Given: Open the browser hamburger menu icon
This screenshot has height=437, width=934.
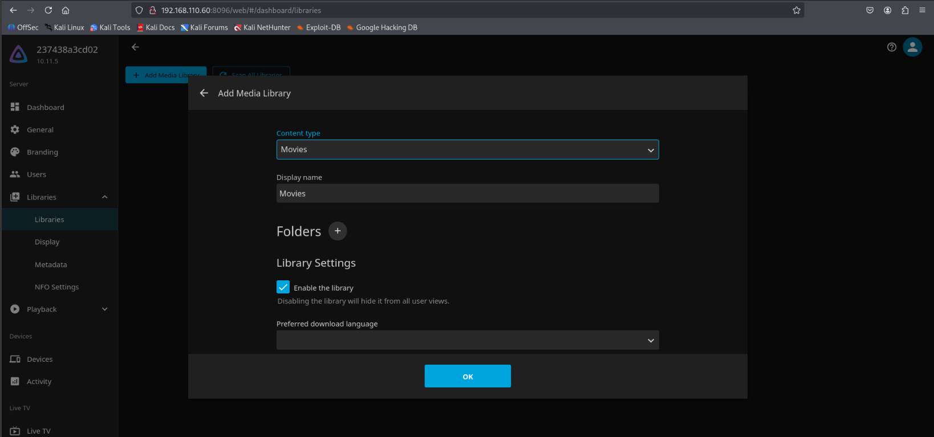Looking at the screenshot, I should 922,10.
